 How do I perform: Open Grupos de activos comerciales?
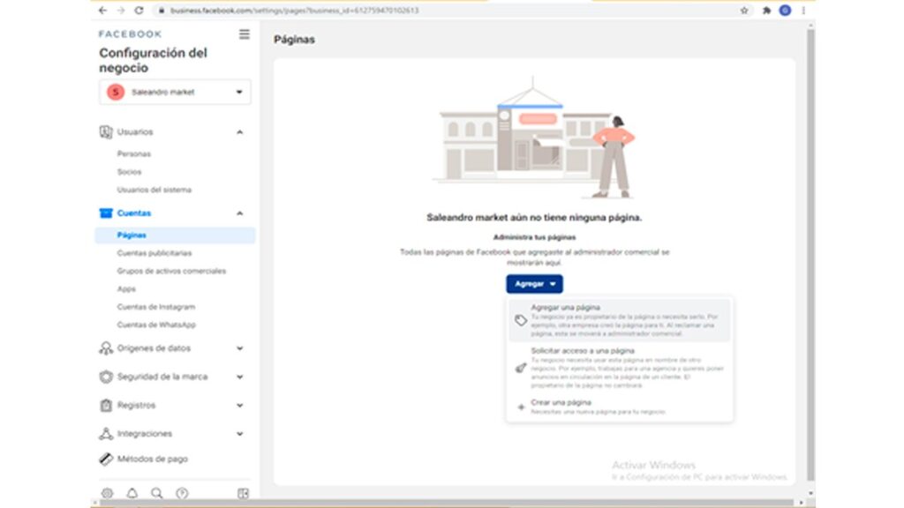click(x=171, y=271)
